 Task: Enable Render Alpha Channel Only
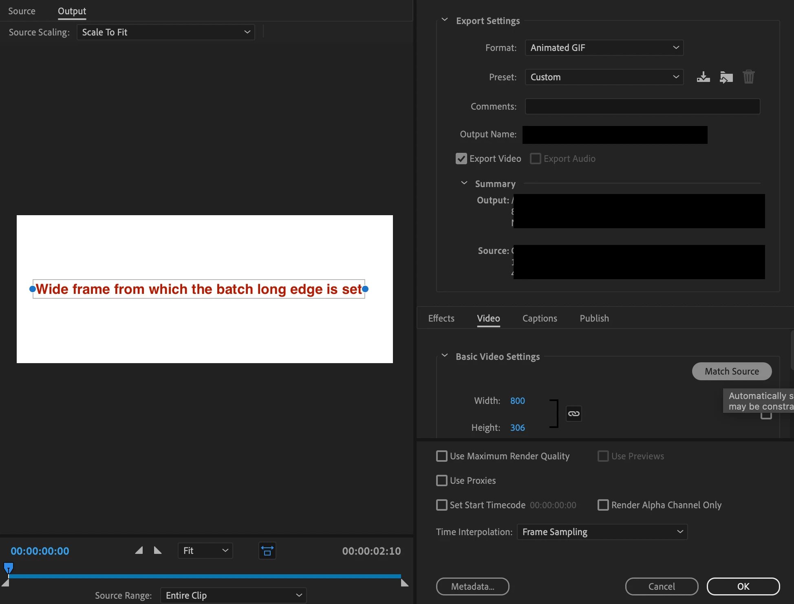click(x=603, y=505)
